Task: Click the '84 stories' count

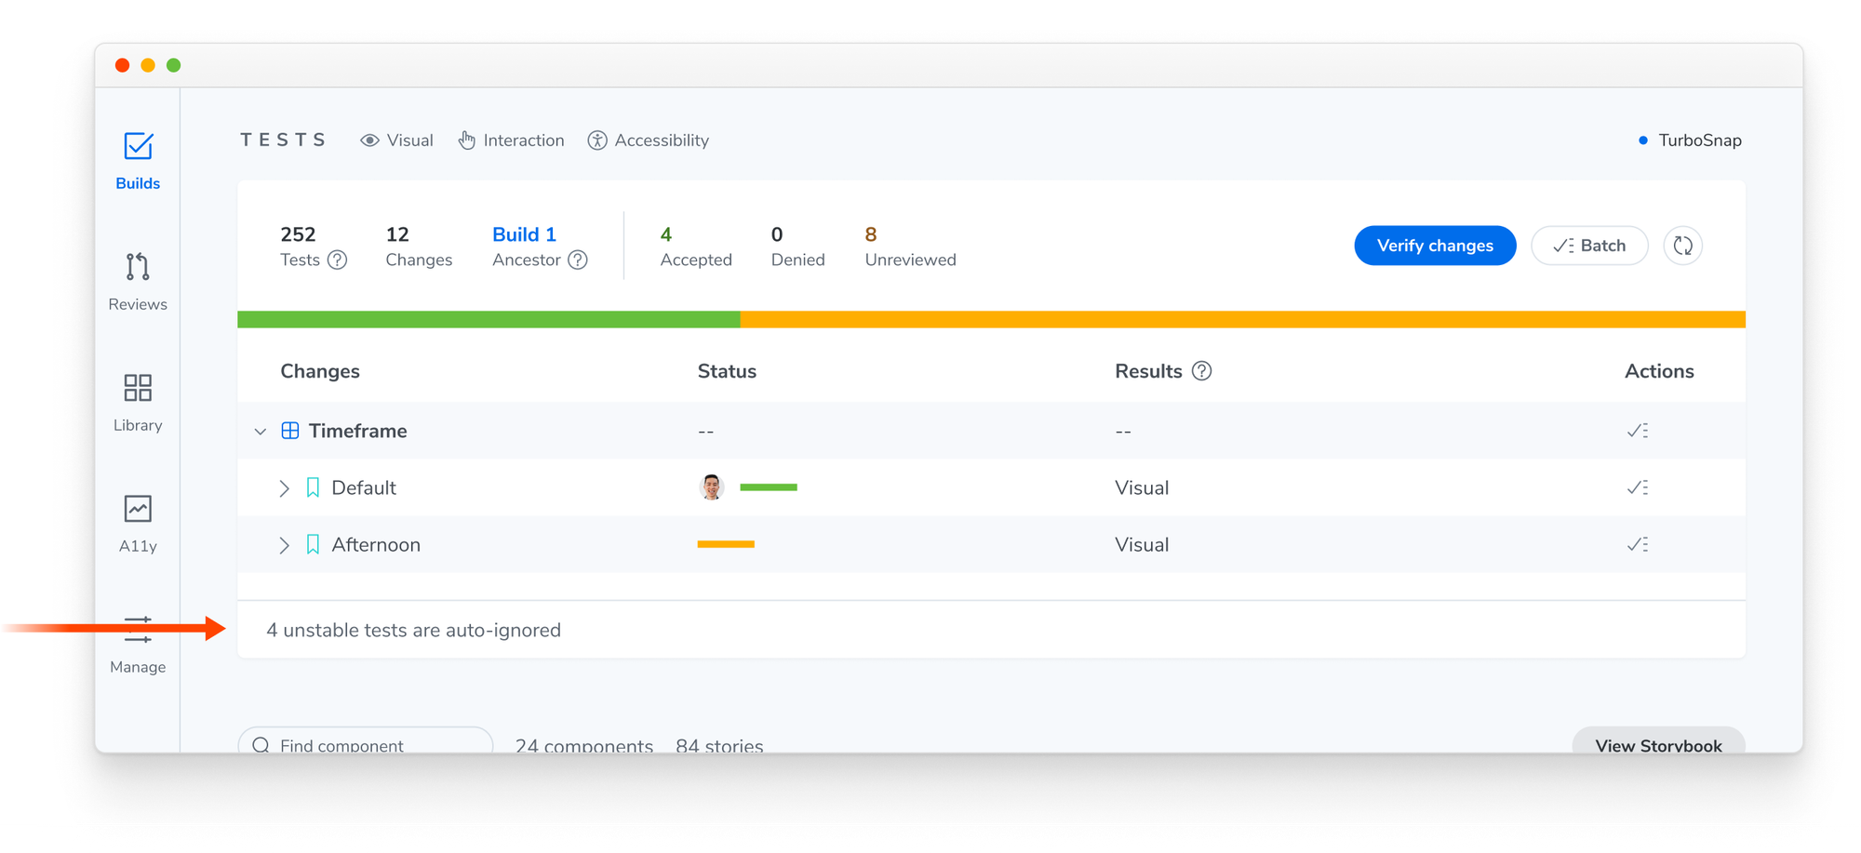Action: [x=719, y=744]
